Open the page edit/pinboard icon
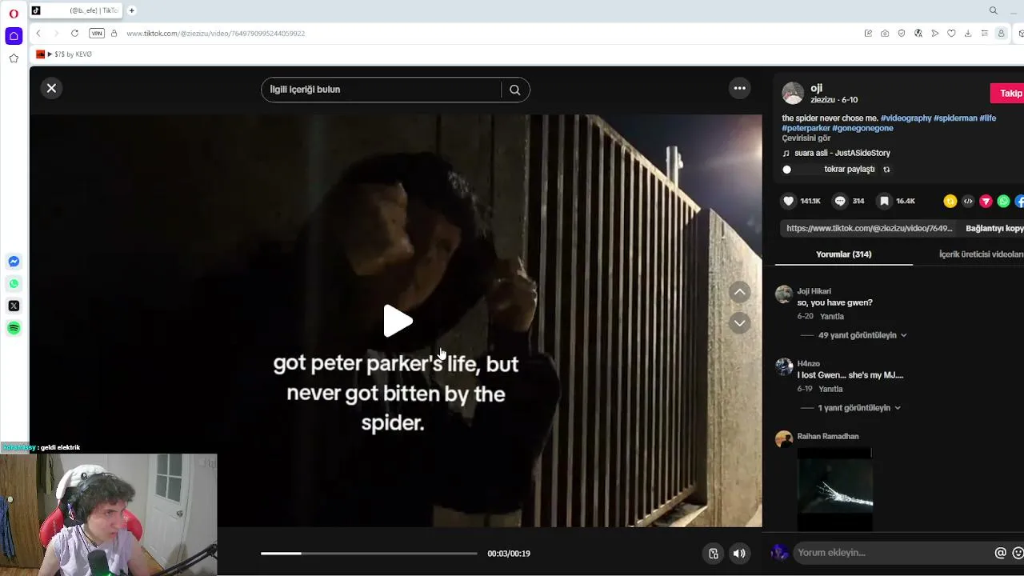The width and height of the screenshot is (1024, 576). point(868,34)
